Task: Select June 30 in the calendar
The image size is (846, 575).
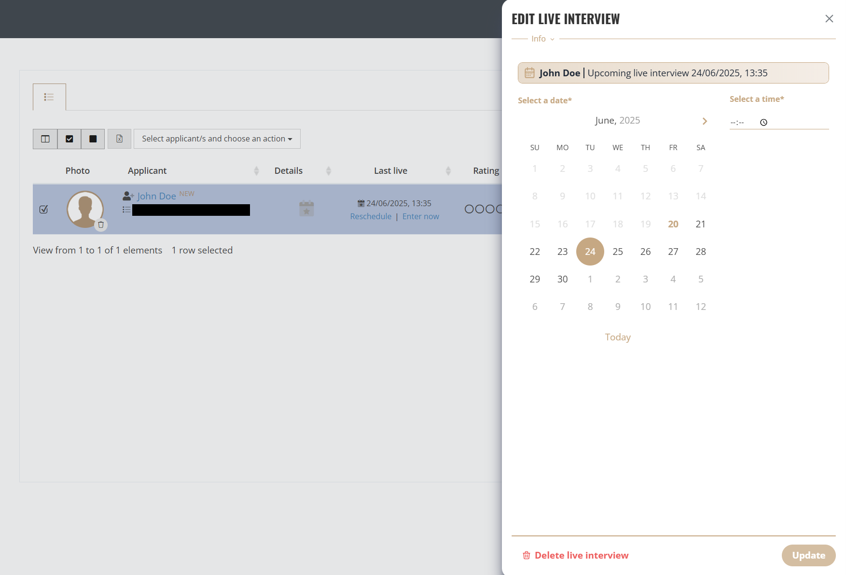Action: [x=563, y=279]
